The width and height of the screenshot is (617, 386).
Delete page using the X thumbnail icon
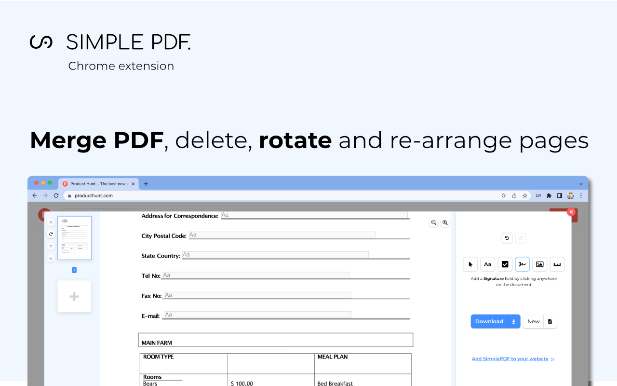51,222
